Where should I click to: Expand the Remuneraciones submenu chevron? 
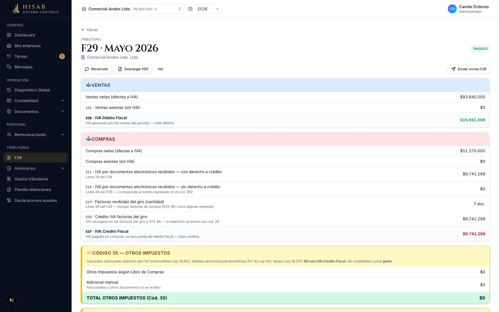(x=62, y=134)
